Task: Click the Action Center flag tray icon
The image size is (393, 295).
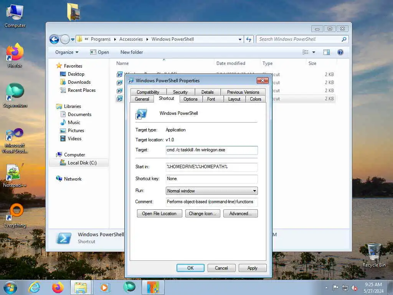Action: (x=335, y=288)
